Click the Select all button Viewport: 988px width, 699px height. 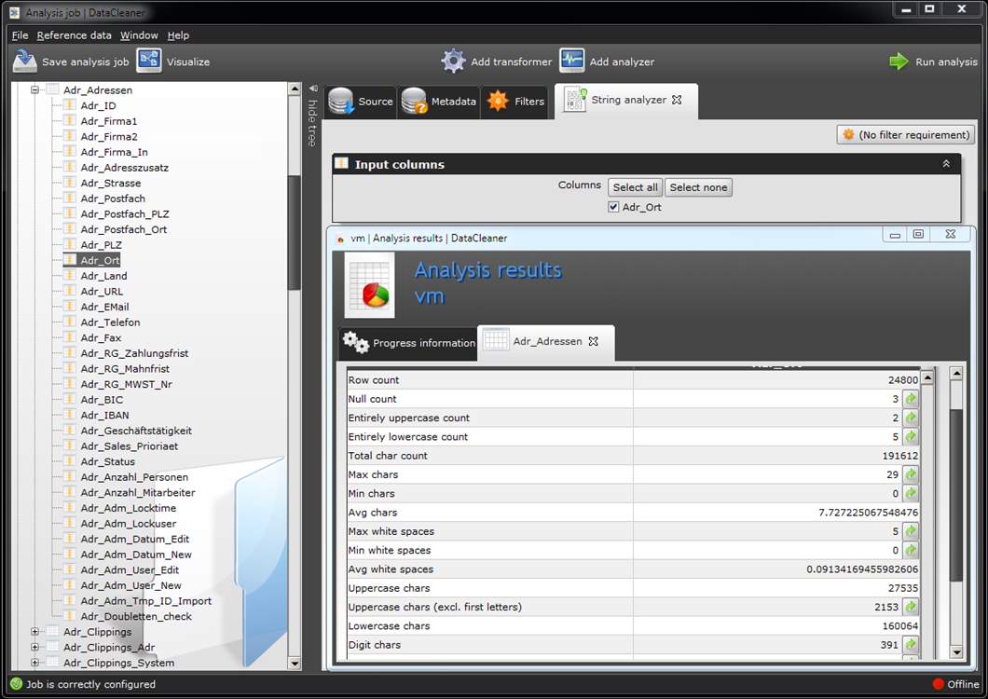coord(635,187)
